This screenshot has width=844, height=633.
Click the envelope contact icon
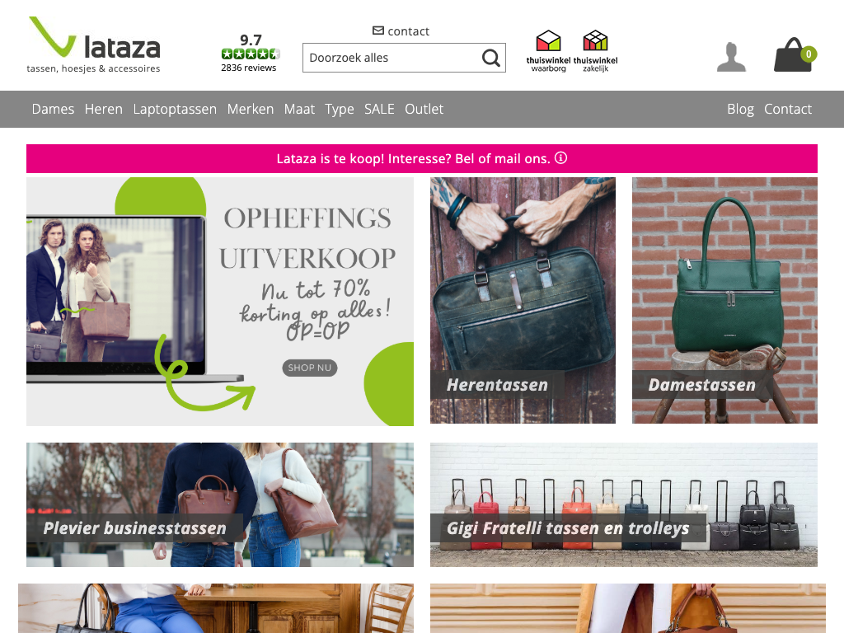377,30
